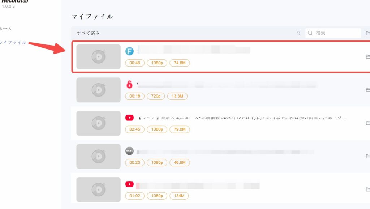Open folder for the 79.0M recording

pos(368,123)
